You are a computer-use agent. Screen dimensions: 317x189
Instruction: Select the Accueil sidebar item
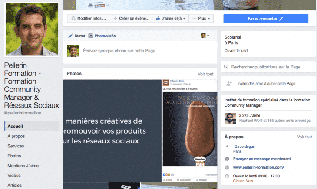32,126
